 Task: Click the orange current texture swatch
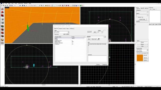coord(140,58)
